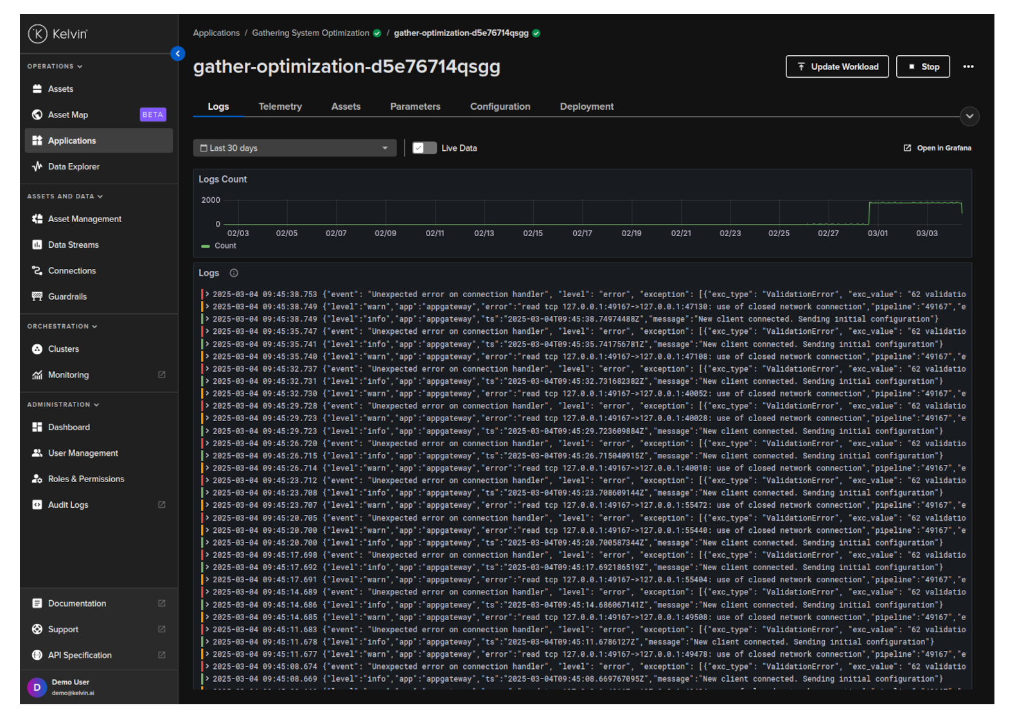This screenshot has width=1015, height=719.
Task: Switch to the Deployment tab
Action: [587, 107]
